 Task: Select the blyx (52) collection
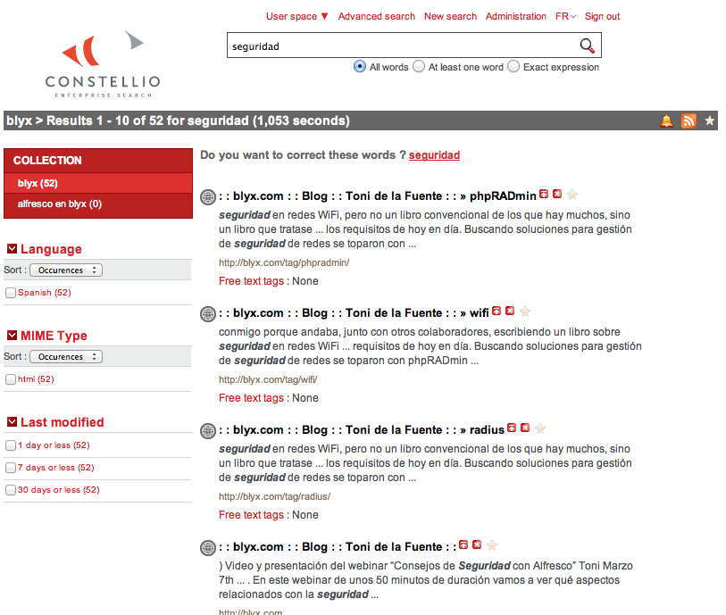(x=98, y=183)
